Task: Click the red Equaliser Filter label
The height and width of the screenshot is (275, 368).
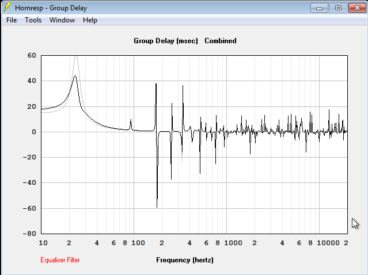Action: (60, 260)
